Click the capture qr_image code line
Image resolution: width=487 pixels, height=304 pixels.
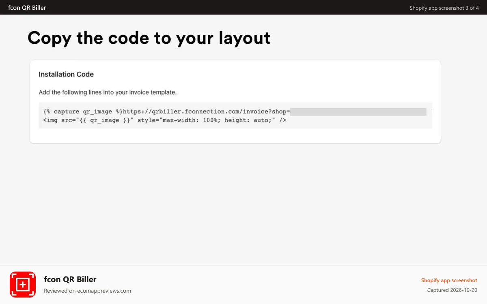[x=235, y=111]
